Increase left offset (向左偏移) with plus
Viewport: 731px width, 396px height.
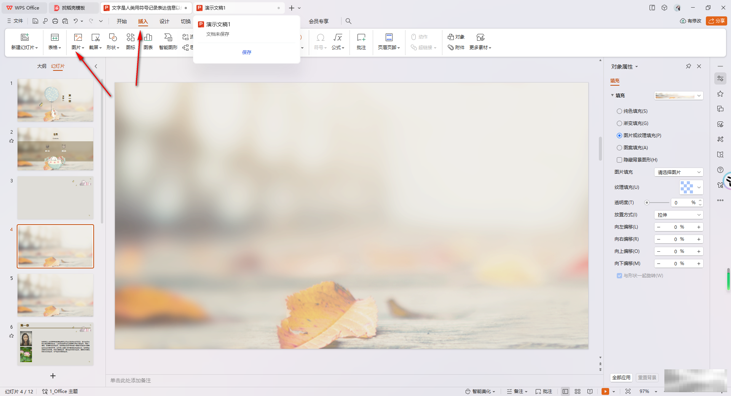[699, 227]
